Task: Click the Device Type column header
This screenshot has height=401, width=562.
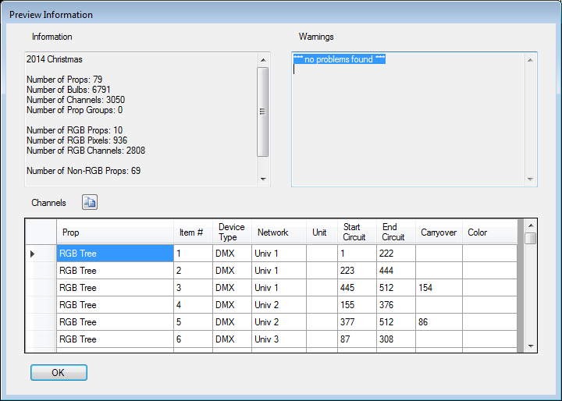Action: click(x=231, y=232)
